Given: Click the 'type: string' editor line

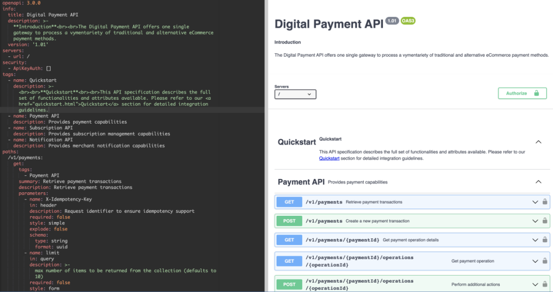Looking at the screenshot, I should point(51,241).
